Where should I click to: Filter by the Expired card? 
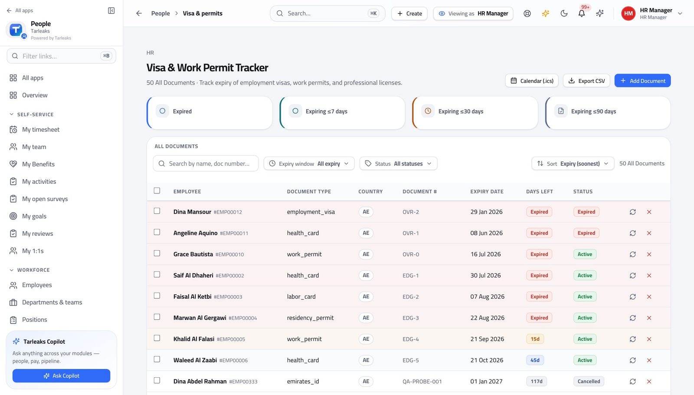point(210,113)
